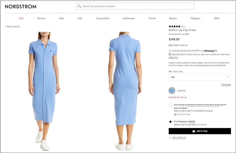Screen dimensions: 236x153
Task: Open the Gifts menu
Action: (217, 18)
